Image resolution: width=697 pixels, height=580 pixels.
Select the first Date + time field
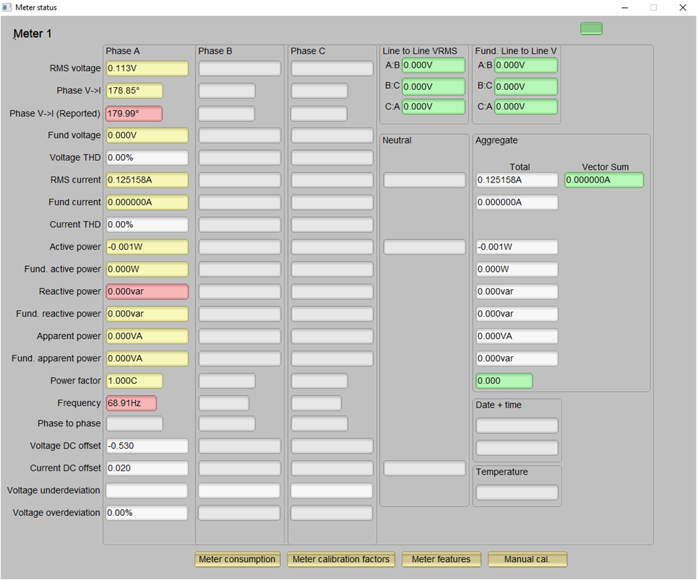[517, 425]
